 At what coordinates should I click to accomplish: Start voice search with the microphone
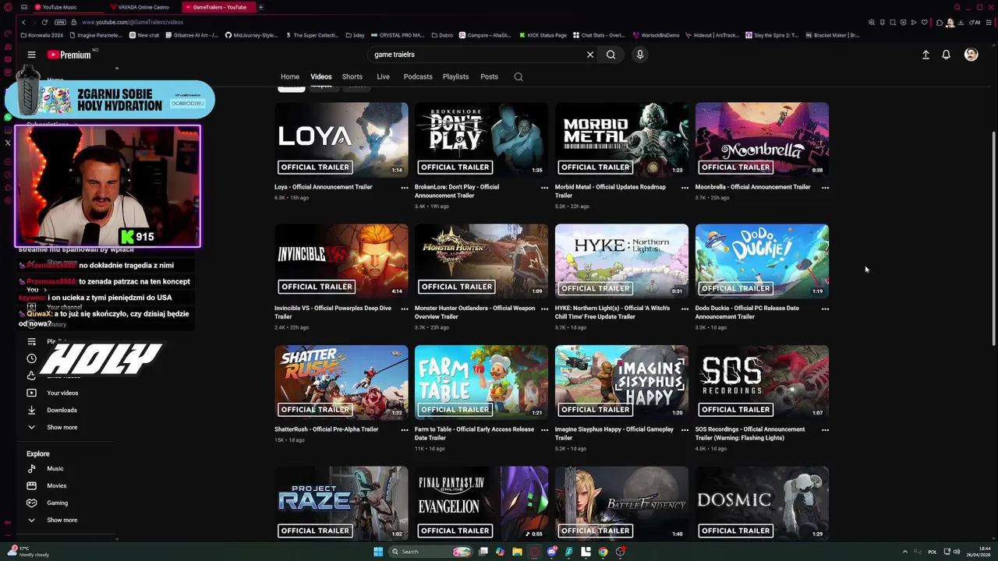coord(639,55)
